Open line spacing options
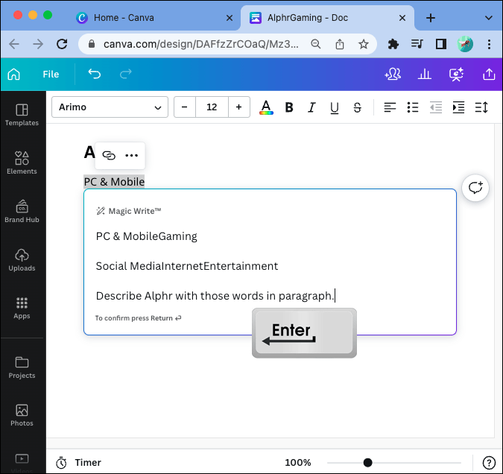 click(481, 107)
